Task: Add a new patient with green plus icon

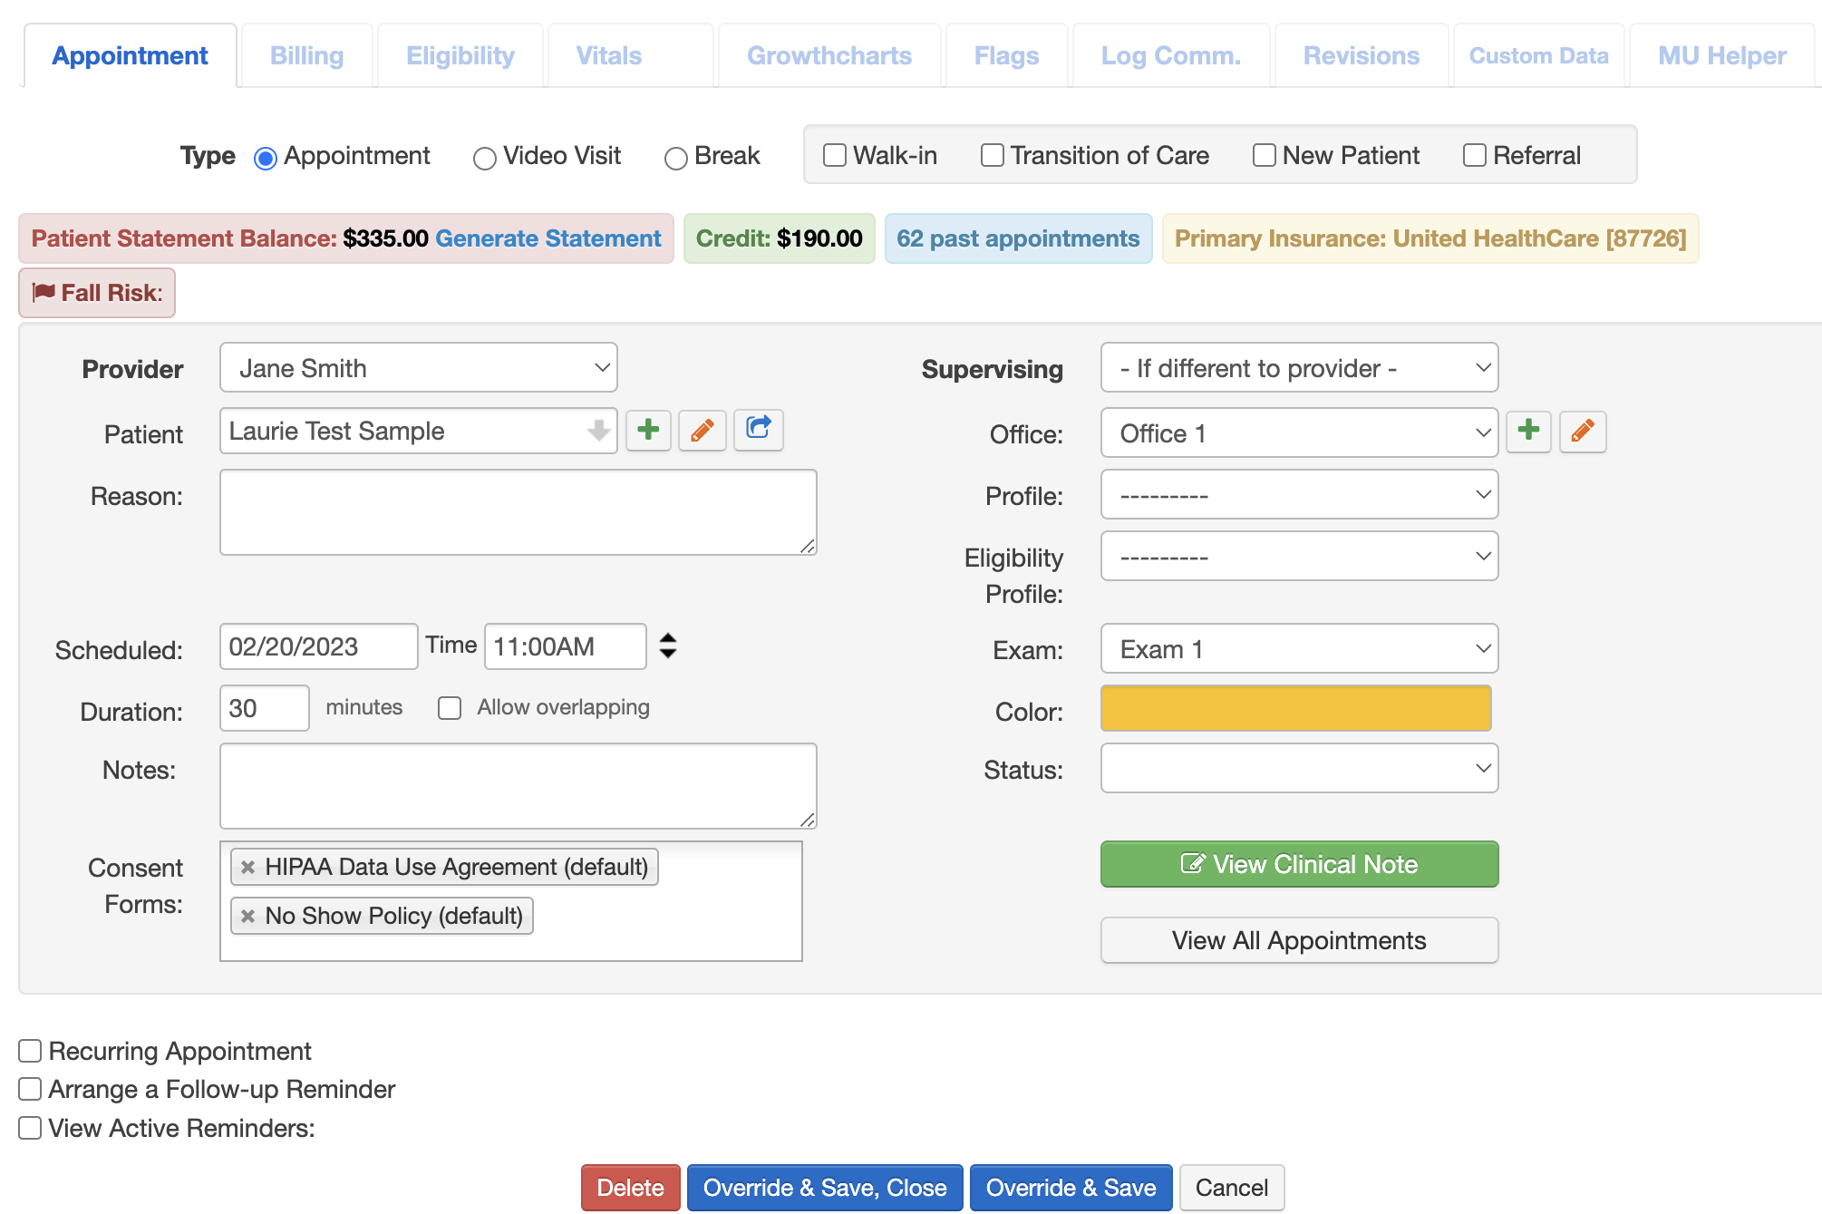Action: (x=648, y=430)
